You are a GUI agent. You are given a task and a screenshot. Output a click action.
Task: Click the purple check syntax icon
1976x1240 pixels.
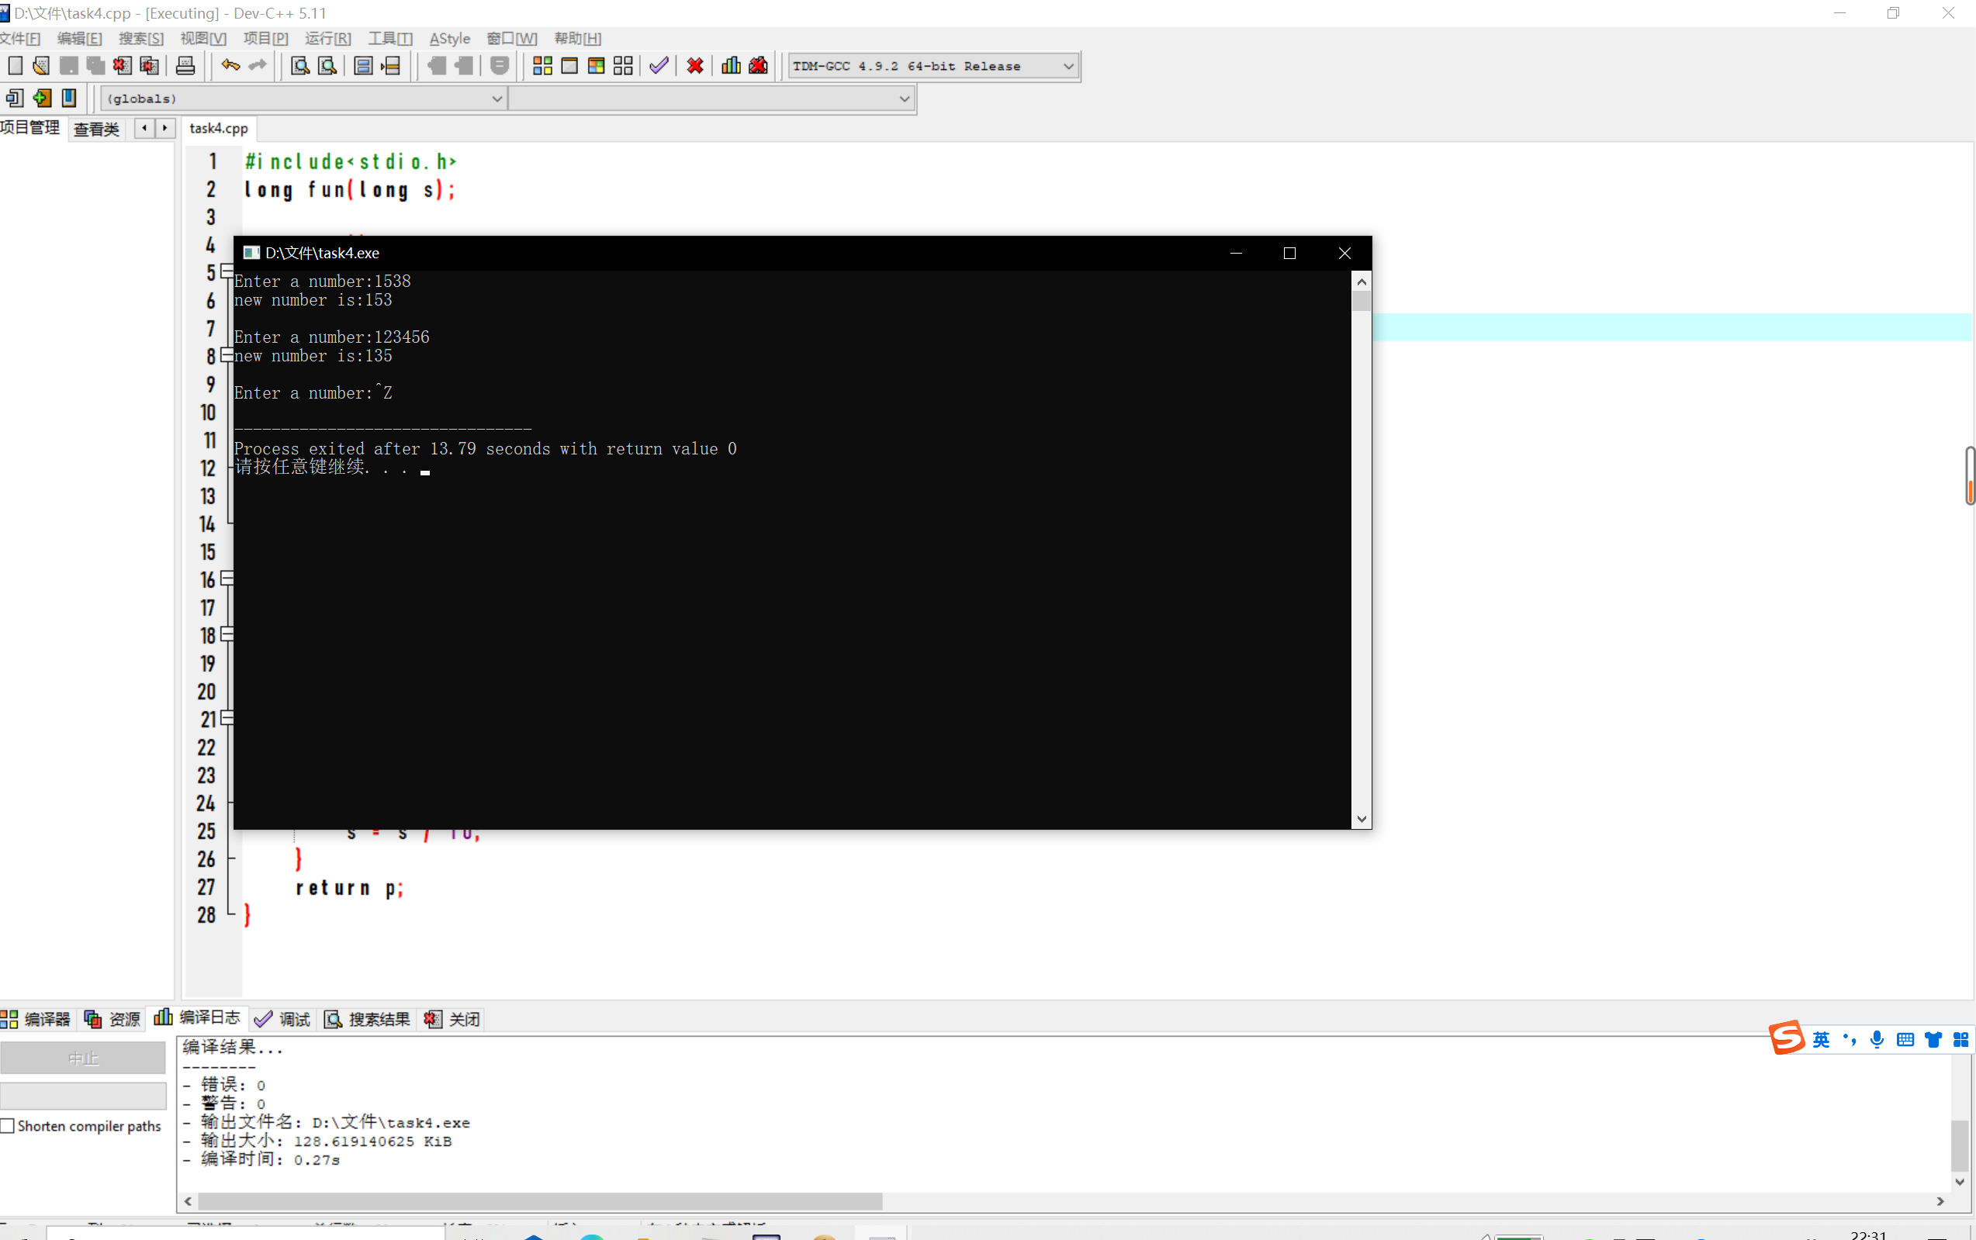pyautogui.click(x=659, y=66)
